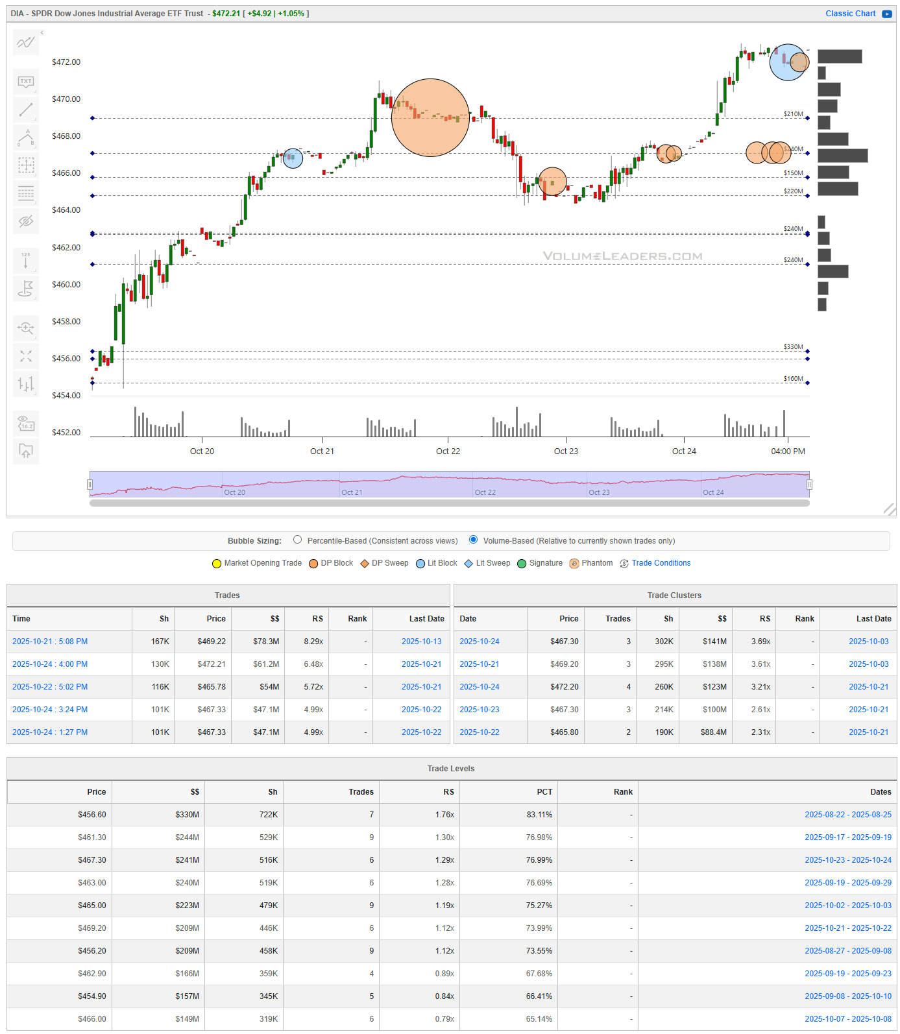
Task: Open trade 2025-10-24 : 4:00 PM
Action: pyautogui.click(x=50, y=664)
